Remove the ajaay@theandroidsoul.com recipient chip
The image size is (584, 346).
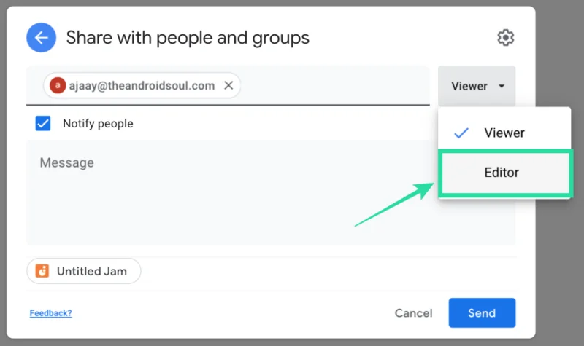pyautogui.click(x=228, y=86)
